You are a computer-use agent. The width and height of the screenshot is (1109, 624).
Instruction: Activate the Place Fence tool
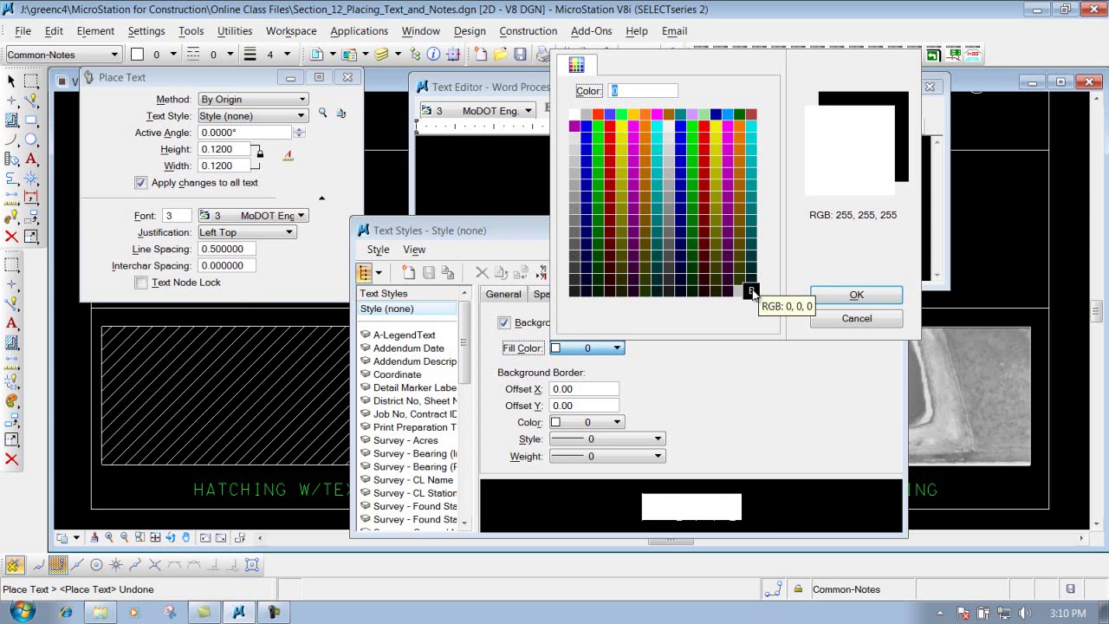click(x=30, y=80)
